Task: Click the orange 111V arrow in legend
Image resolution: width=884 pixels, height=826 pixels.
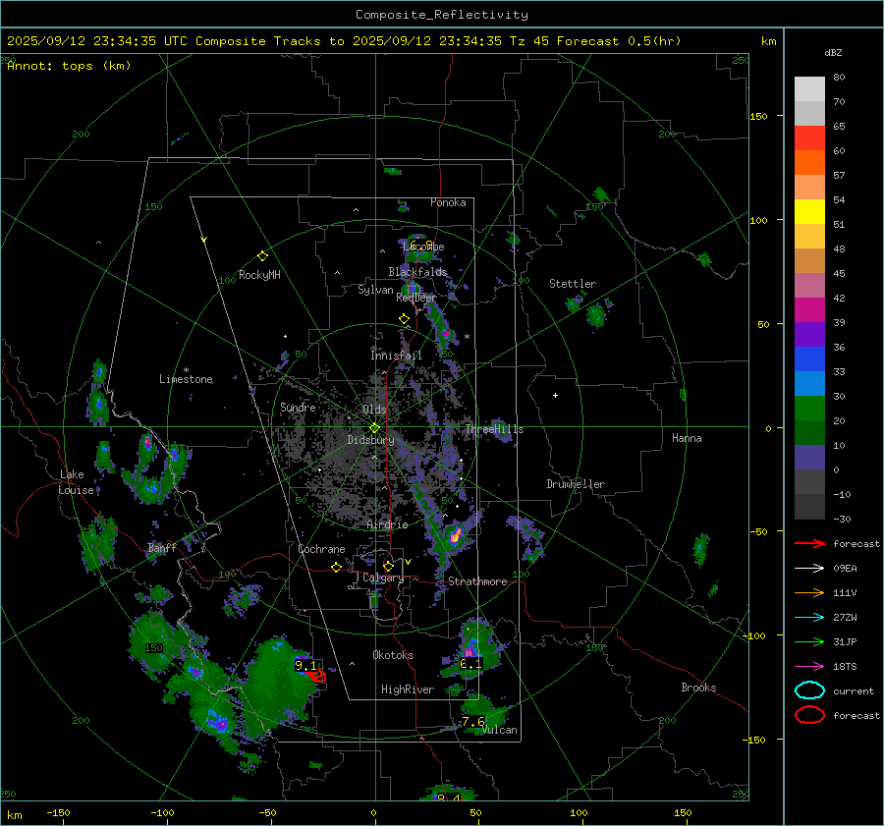Action: click(x=809, y=592)
